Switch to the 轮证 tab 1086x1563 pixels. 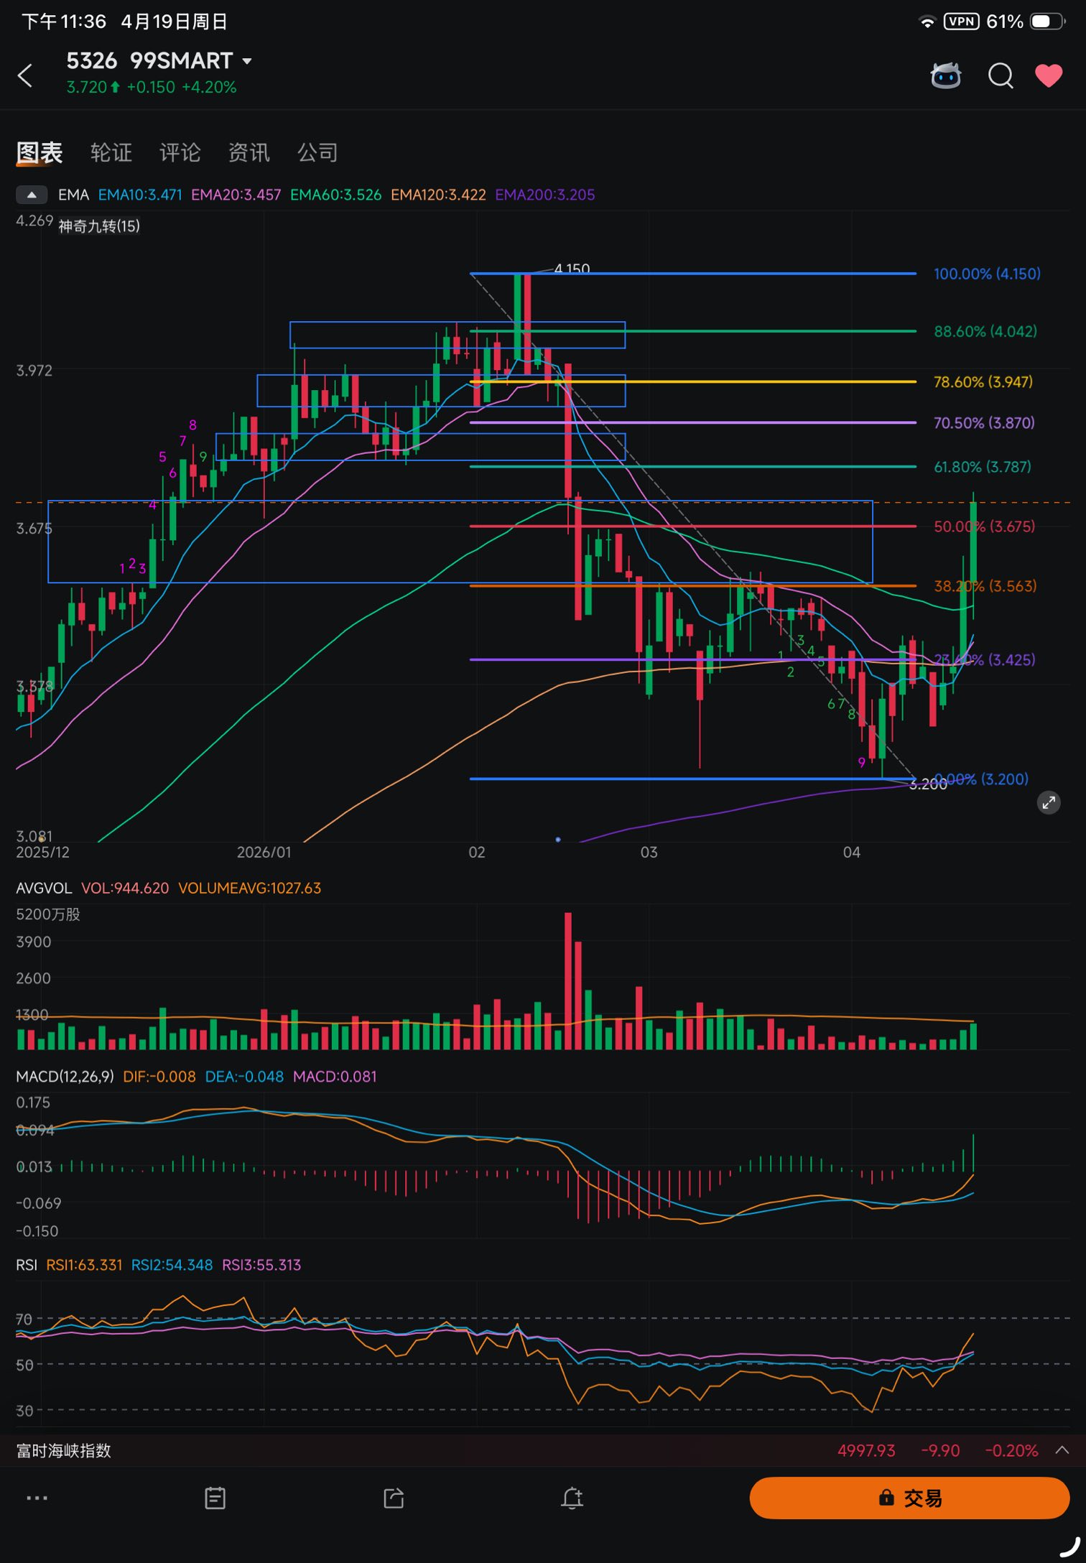tap(111, 152)
